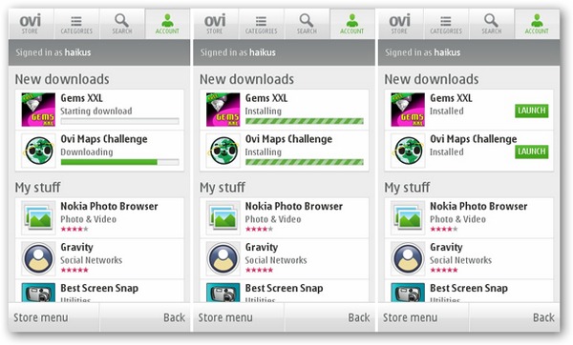Click Ovi Maps Challenge installing bar, middle screen

pos(305,162)
